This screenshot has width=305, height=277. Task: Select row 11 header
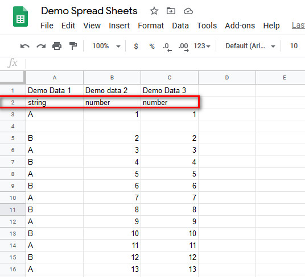click(x=13, y=209)
